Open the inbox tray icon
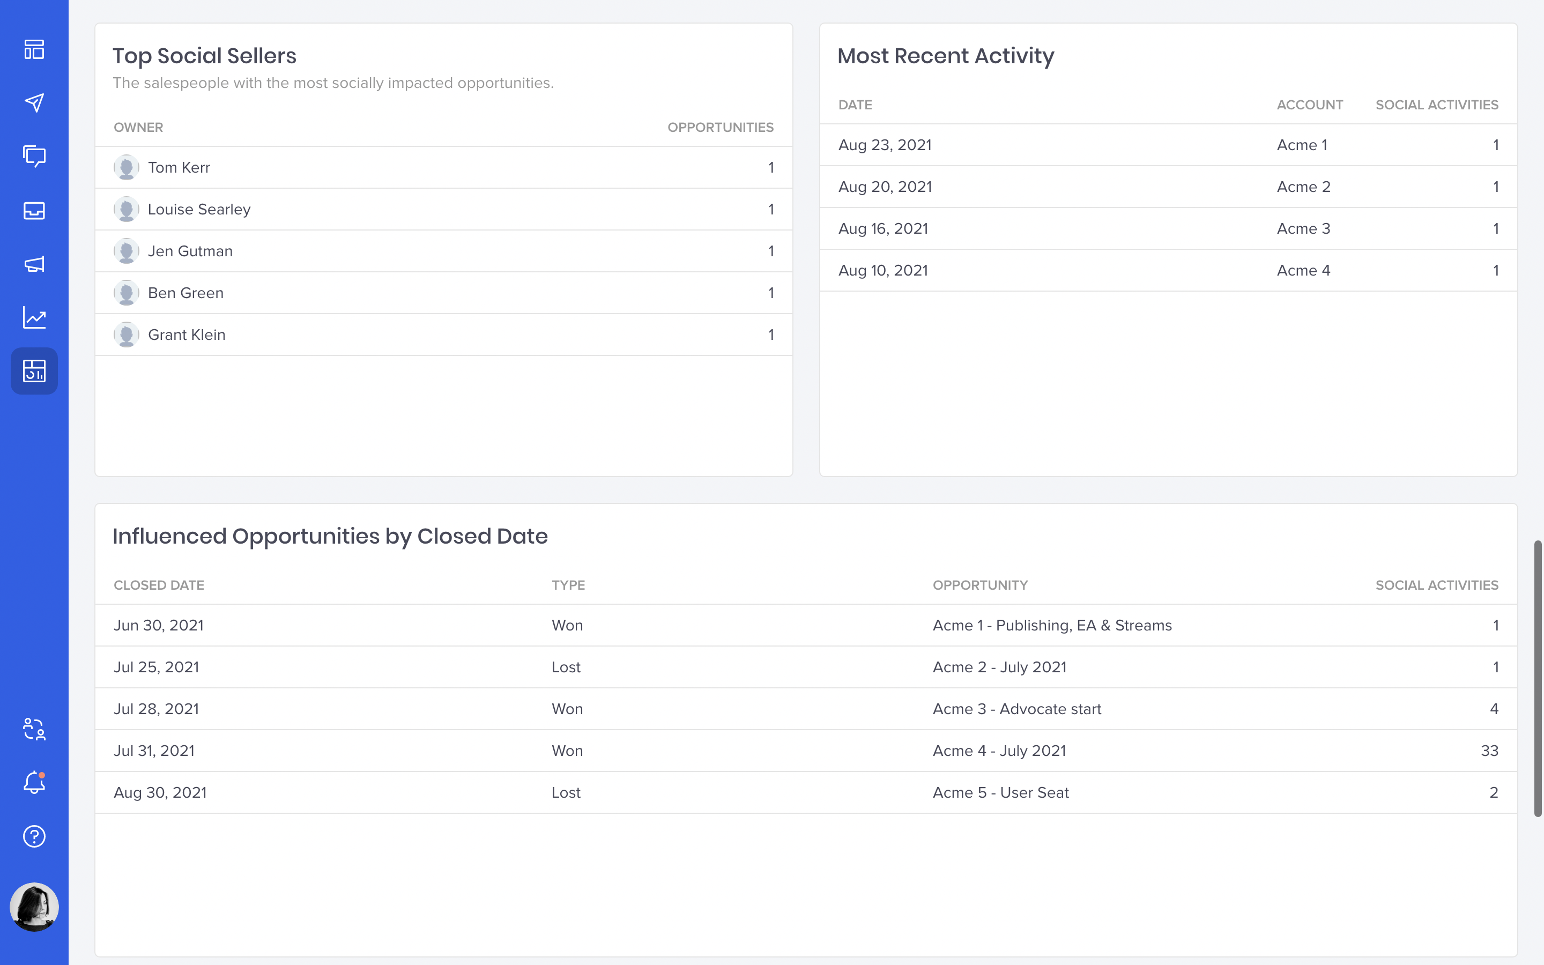This screenshot has height=965, width=1544. click(34, 210)
